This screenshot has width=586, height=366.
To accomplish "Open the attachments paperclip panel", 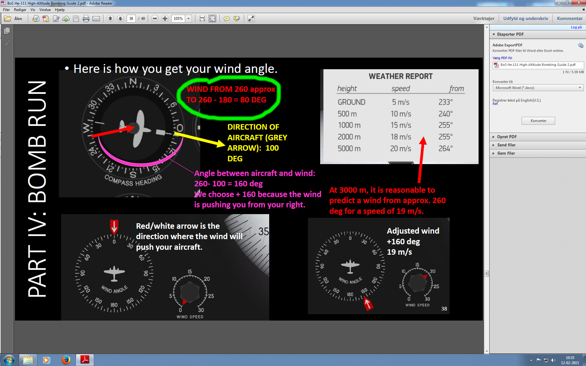I will point(7,44).
